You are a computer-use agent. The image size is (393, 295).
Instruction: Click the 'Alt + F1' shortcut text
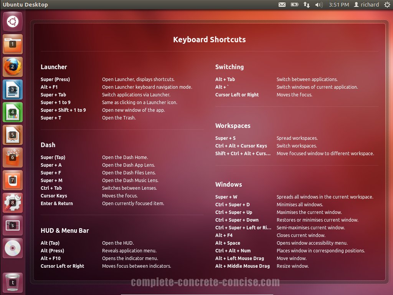49,87
